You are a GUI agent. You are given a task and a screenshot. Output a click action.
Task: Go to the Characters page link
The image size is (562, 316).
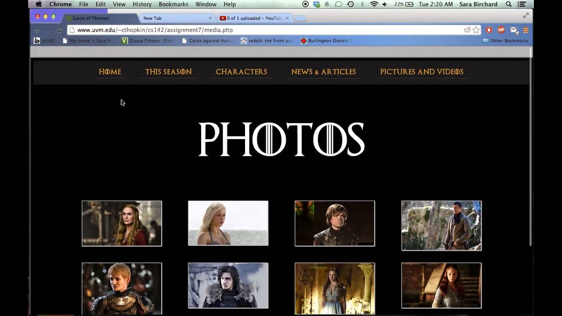pyautogui.click(x=241, y=72)
